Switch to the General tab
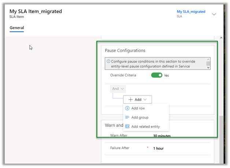 (17, 28)
